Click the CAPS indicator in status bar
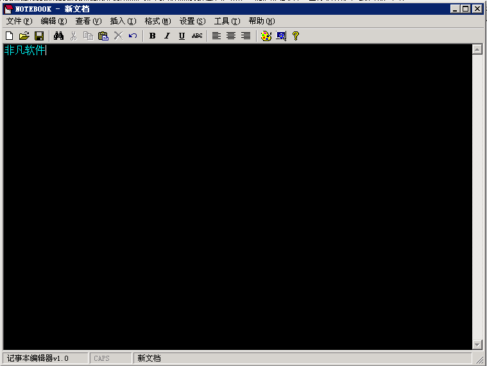This screenshot has width=487, height=366. [x=101, y=358]
